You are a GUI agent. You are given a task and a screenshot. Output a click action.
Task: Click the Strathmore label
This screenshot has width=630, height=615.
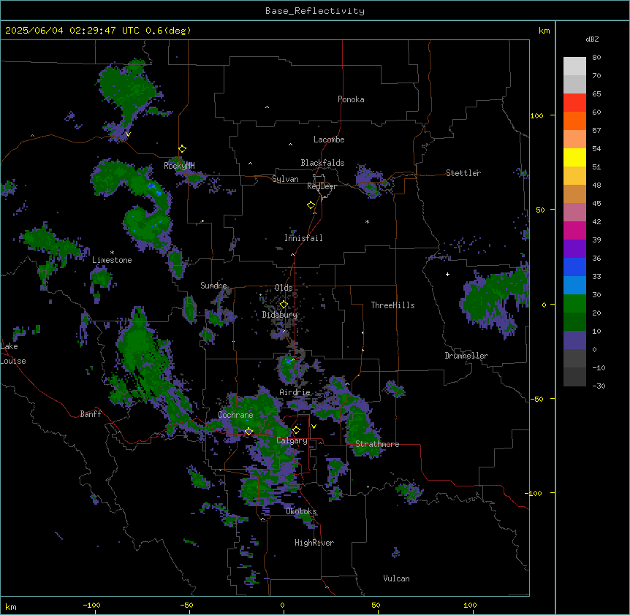click(377, 444)
